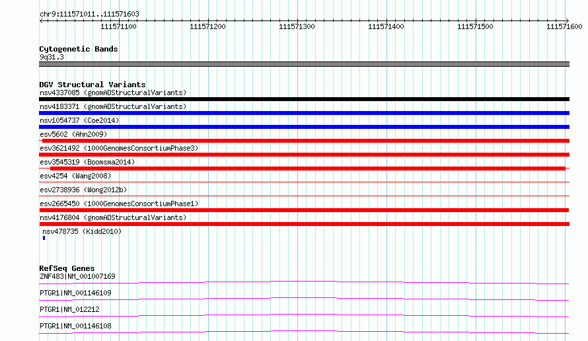
Task: Select variant label nsv4176804 (gnomADStructuralVariants)
Action: point(113,217)
